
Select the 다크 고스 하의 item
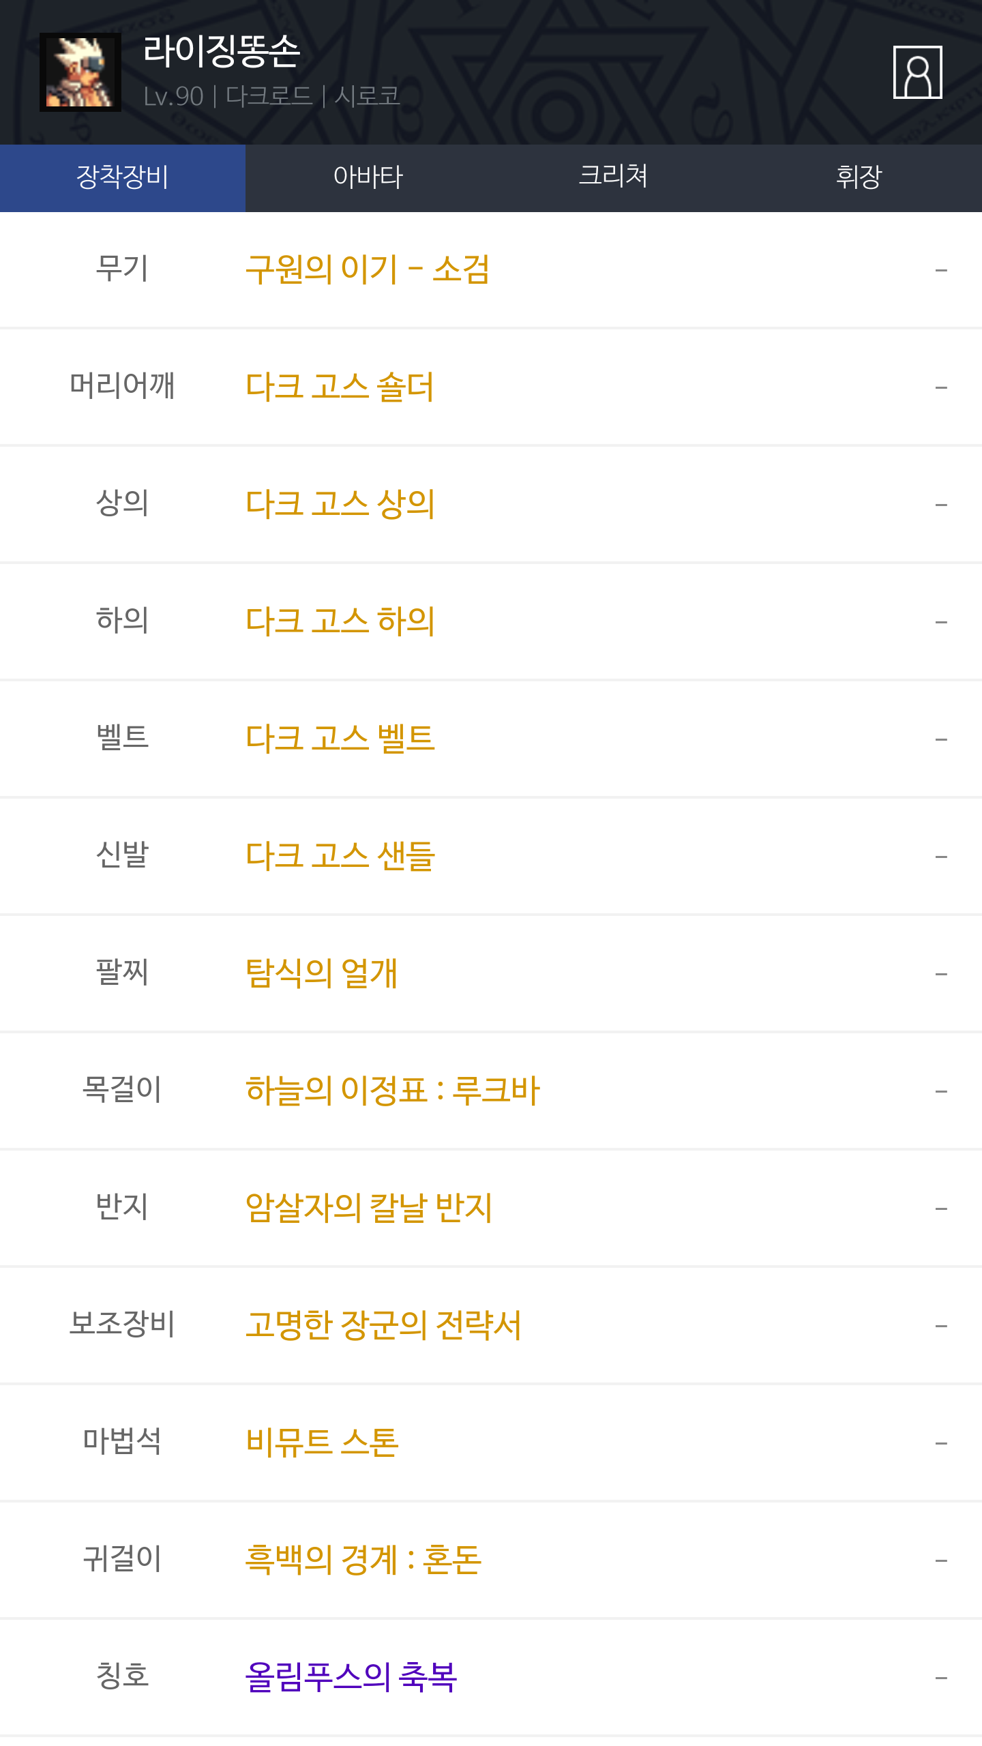click(x=340, y=621)
